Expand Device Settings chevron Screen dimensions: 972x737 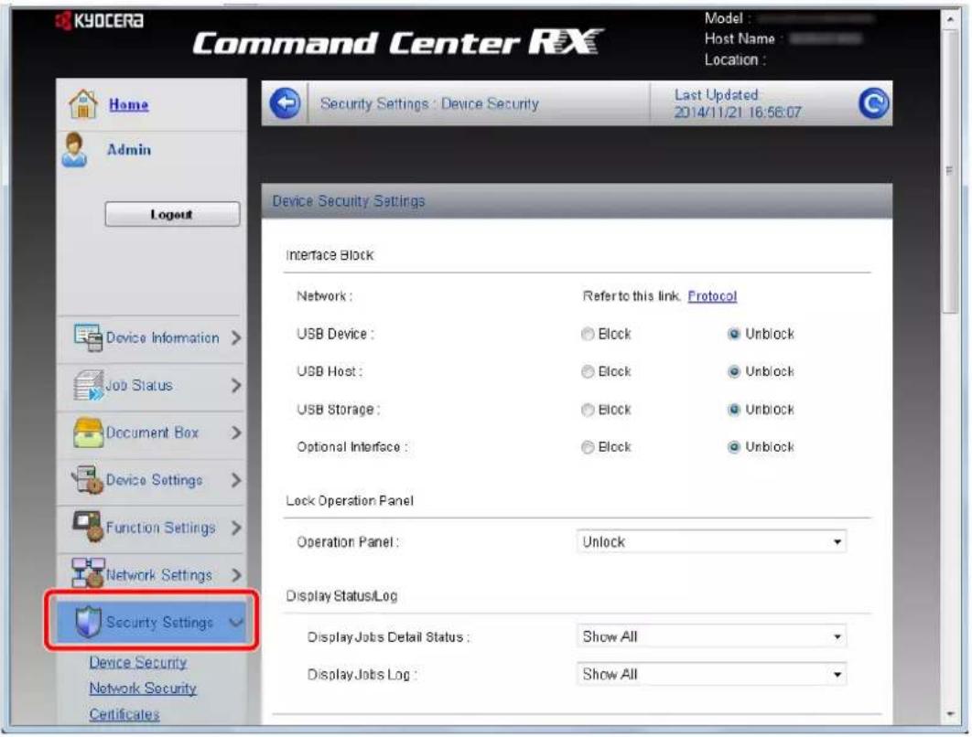point(235,481)
